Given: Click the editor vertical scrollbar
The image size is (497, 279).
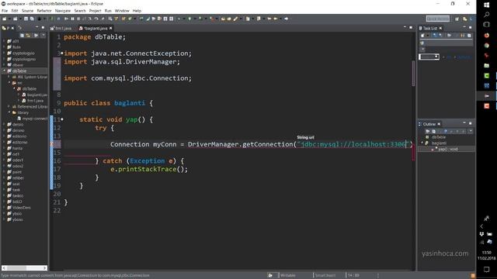Looking at the screenshot, I should coord(413,74).
